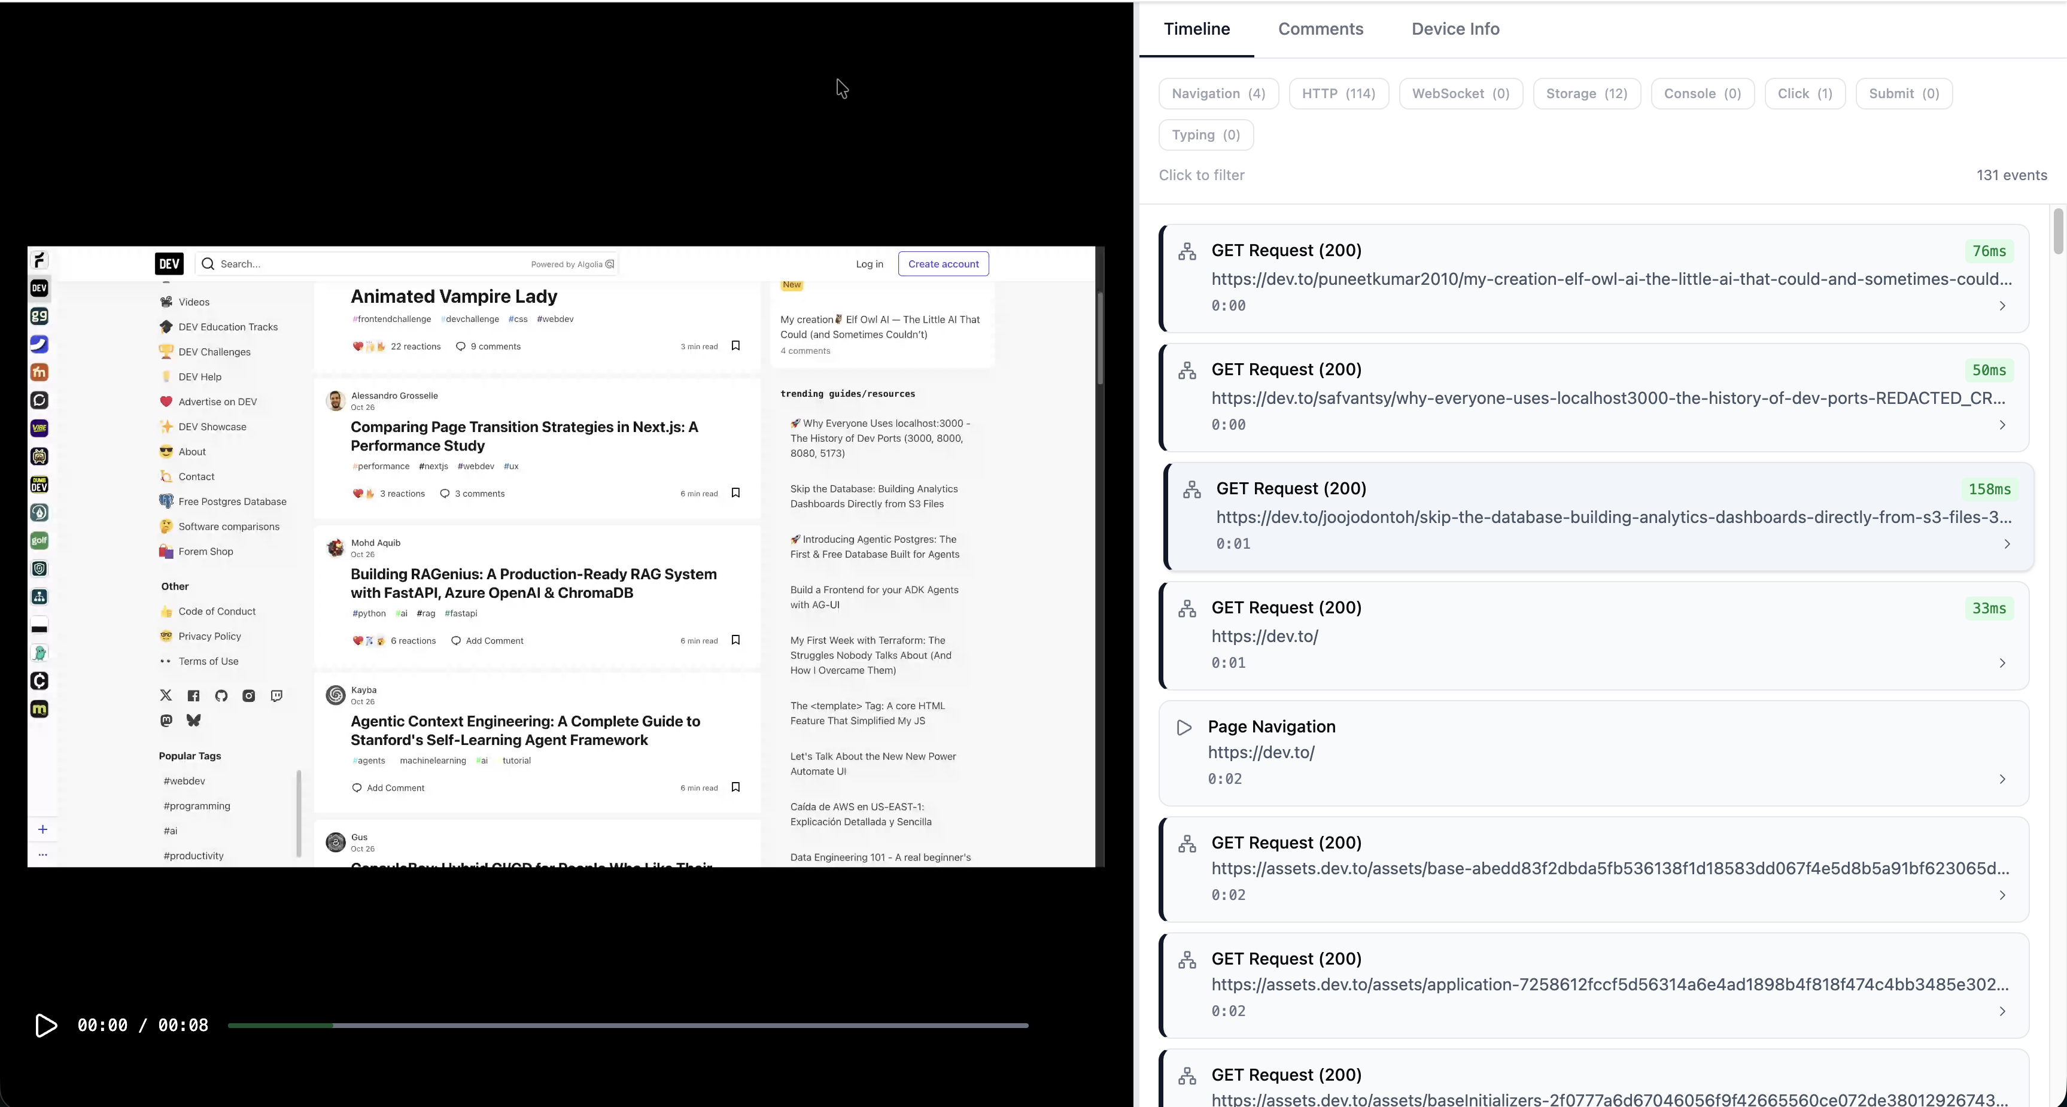This screenshot has width=2067, height=1107.
Task: Expand the Page Navigation event chevron
Action: 2002,779
